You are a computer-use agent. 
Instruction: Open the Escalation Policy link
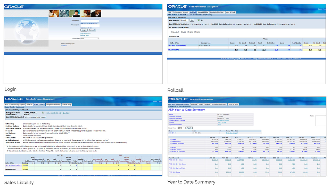(223, 120)
